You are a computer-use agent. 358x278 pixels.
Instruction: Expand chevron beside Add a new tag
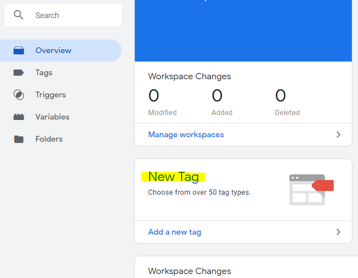(339, 232)
